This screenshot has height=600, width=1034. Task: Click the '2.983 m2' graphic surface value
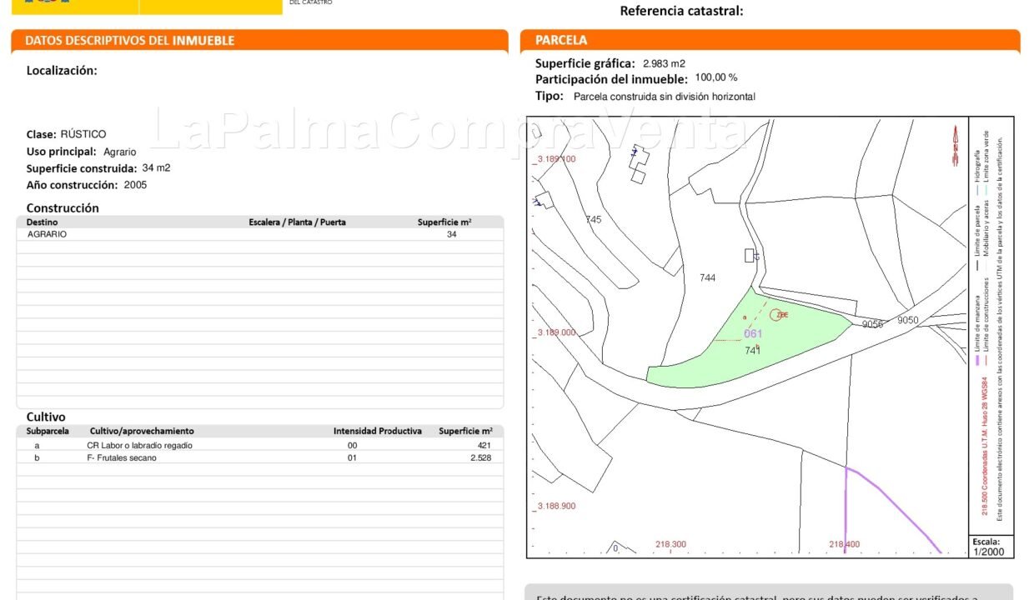(x=664, y=63)
